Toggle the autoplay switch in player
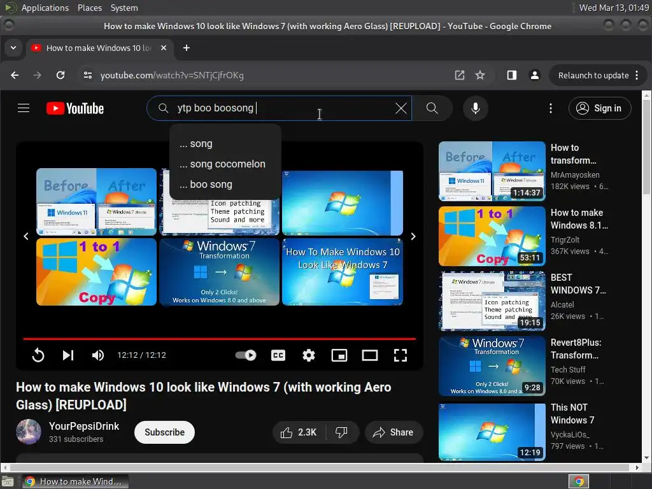 click(246, 355)
